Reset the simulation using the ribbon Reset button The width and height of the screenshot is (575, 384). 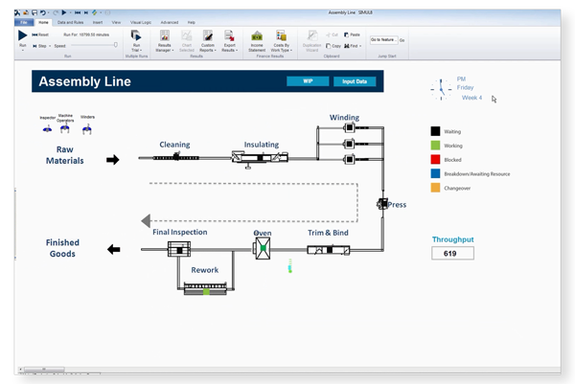[x=40, y=34]
